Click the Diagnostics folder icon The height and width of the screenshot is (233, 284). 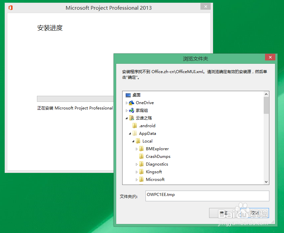tap(142, 164)
